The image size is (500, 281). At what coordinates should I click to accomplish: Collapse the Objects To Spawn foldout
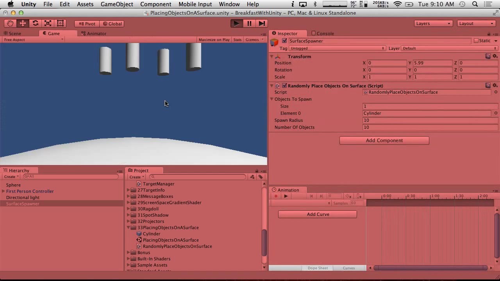pyautogui.click(x=272, y=99)
